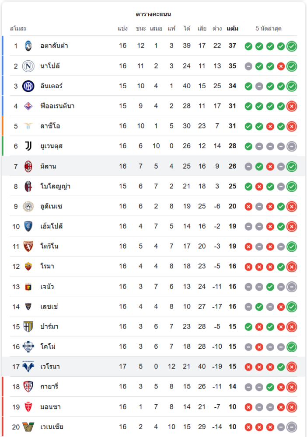The width and height of the screenshot is (307, 437).
Task: Click Juventus's latest match draw indicator
Action: coord(292,146)
